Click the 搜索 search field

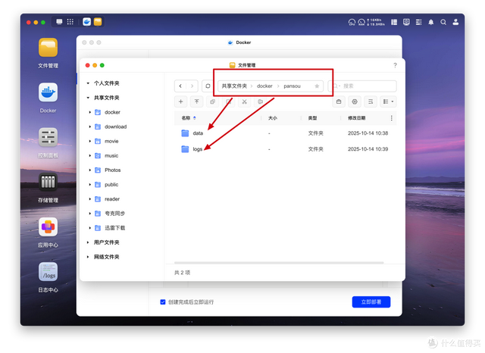click(x=362, y=86)
